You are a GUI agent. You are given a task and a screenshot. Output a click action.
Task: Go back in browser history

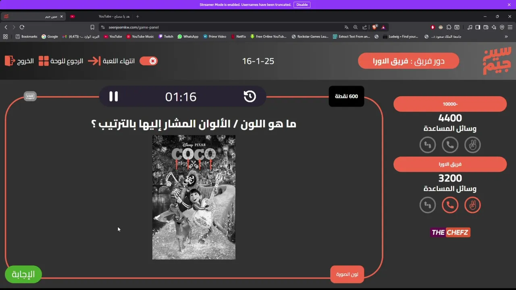[x=6, y=27]
